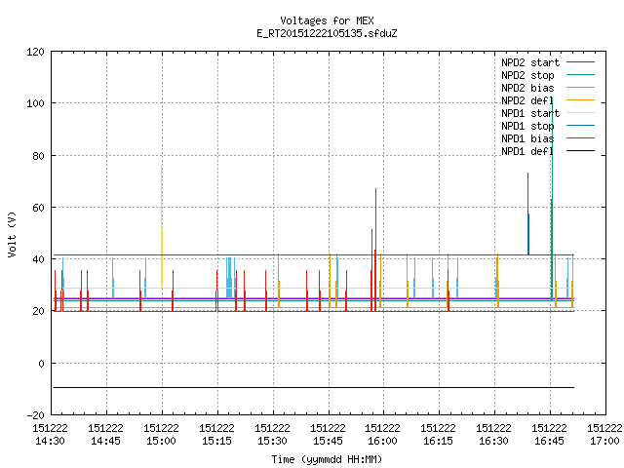The height and width of the screenshot is (468, 624).
Task: Click the x-axis tick label 16:00
Action: (x=382, y=441)
